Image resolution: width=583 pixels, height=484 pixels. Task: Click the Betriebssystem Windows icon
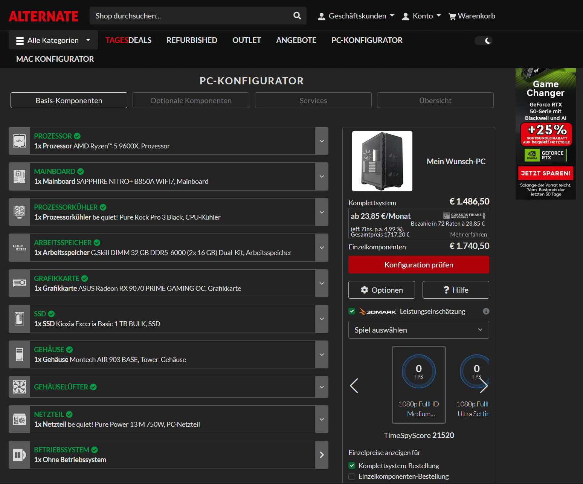(20, 455)
